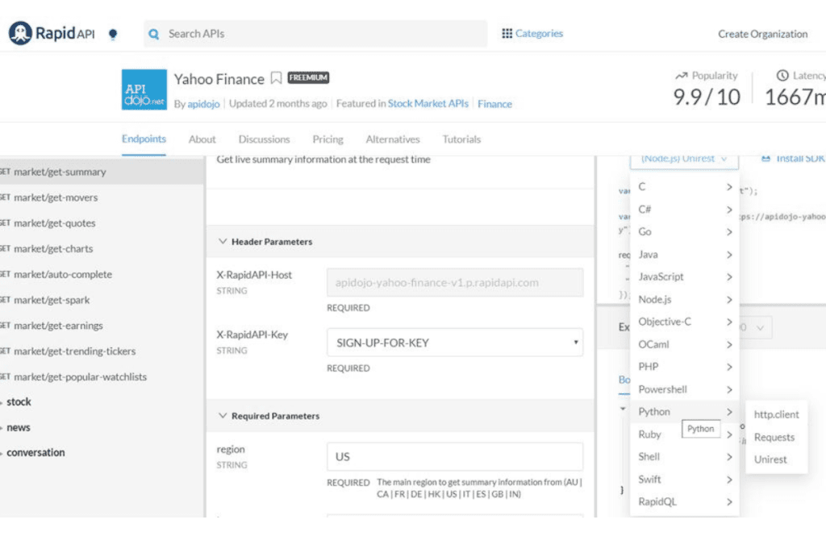
Task: Collapse the Required Parameters section
Action: tap(223, 416)
